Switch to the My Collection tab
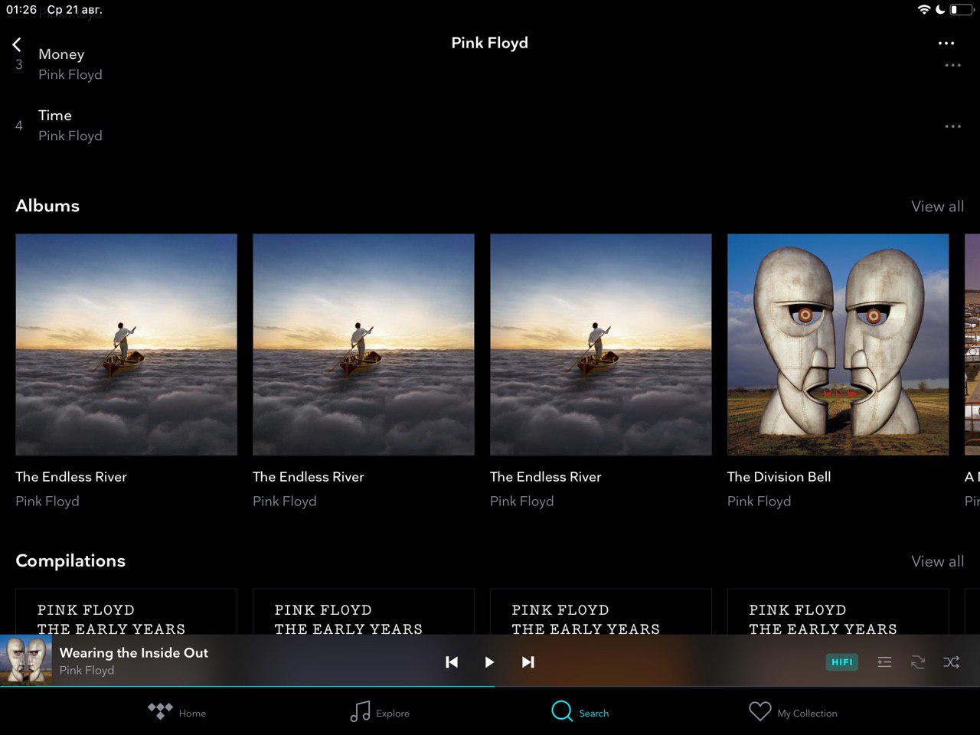Image resolution: width=980 pixels, height=735 pixels. (x=793, y=712)
